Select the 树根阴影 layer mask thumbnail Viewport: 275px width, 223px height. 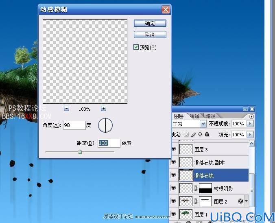point(205,188)
